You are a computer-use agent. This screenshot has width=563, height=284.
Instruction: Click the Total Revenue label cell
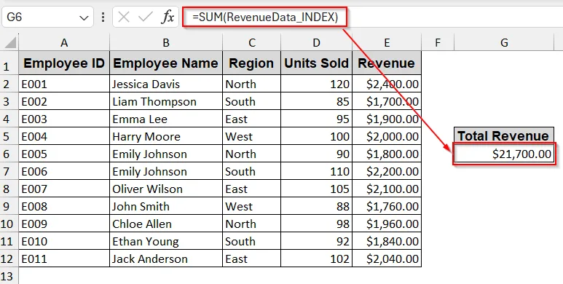(x=504, y=135)
